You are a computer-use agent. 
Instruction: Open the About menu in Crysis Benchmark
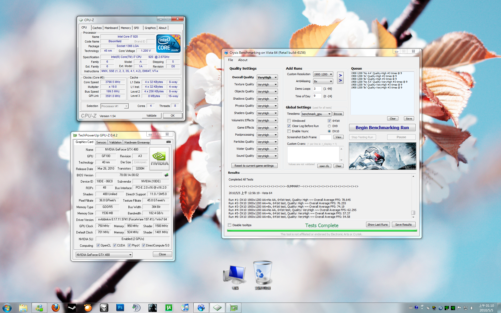243,60
